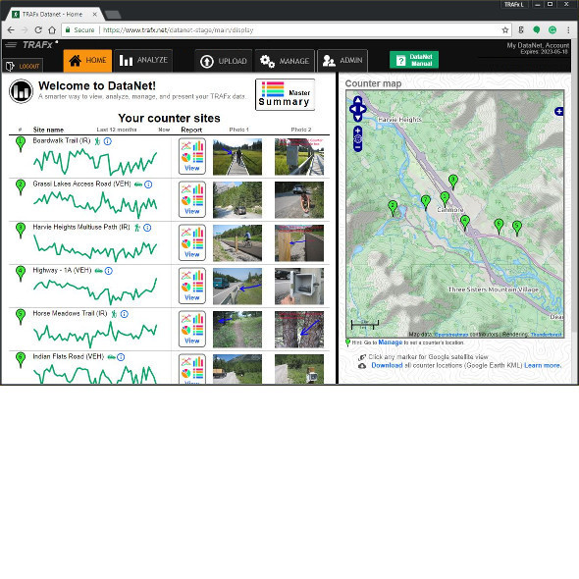
Task: Click Grassi Lakes Access Road info icon
Action: click(x=148, y=184)
